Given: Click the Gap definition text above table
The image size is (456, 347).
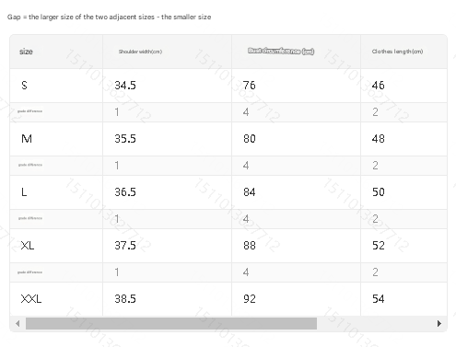Looking at the screenshot, I should pyautogui.click(x=109, y=17).
